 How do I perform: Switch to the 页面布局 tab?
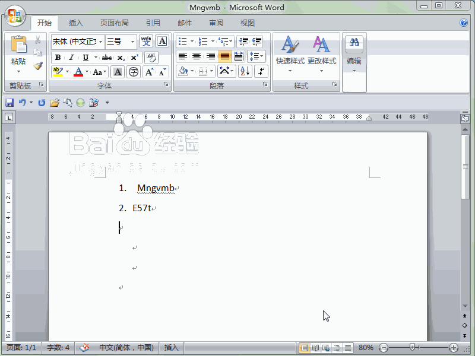[x=114, y=23]
